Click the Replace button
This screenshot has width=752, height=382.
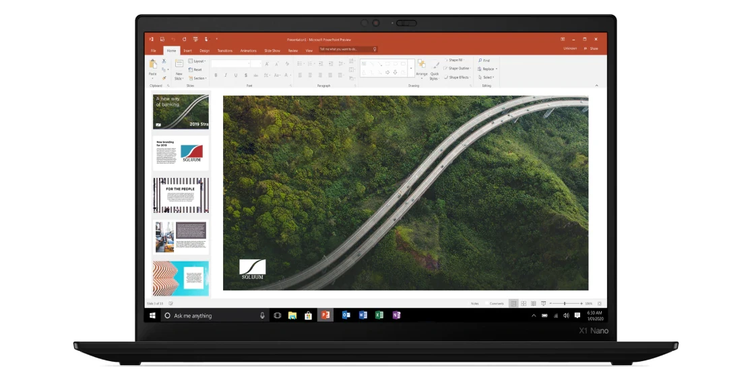tap(488, 69)
